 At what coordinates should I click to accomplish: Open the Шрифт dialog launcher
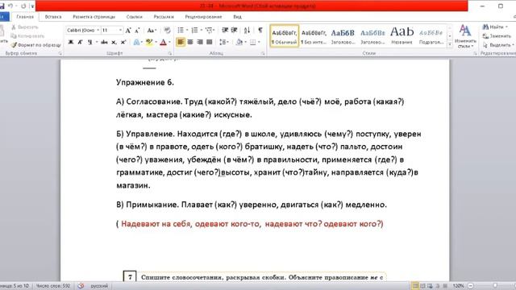170,53
